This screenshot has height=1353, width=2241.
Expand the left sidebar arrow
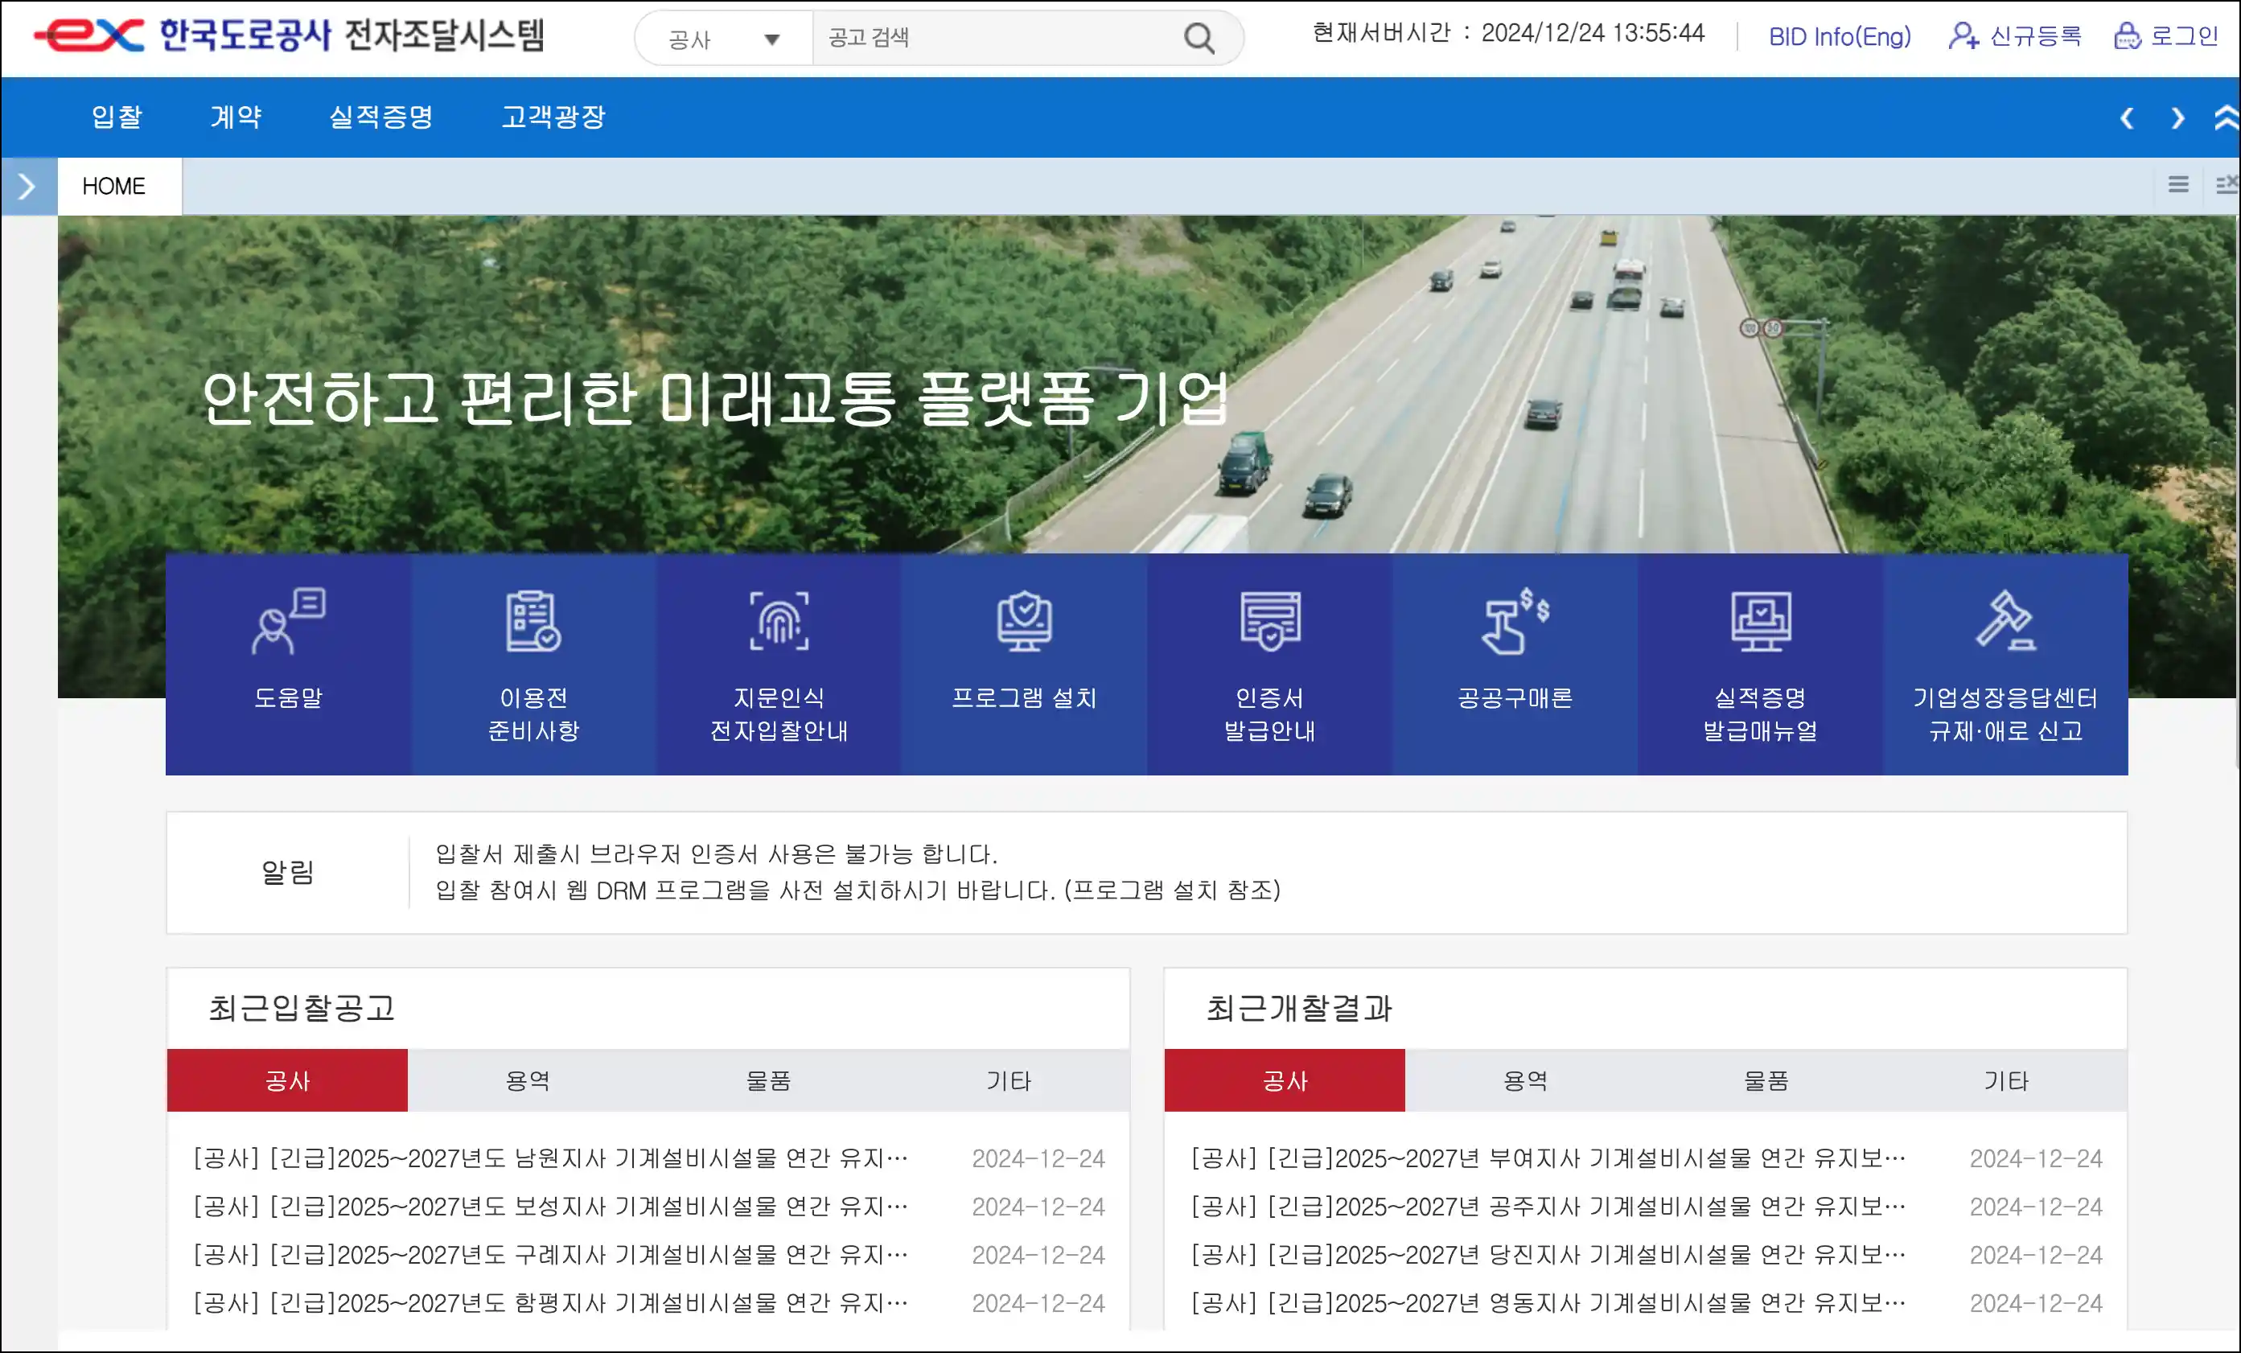point(27,186)
